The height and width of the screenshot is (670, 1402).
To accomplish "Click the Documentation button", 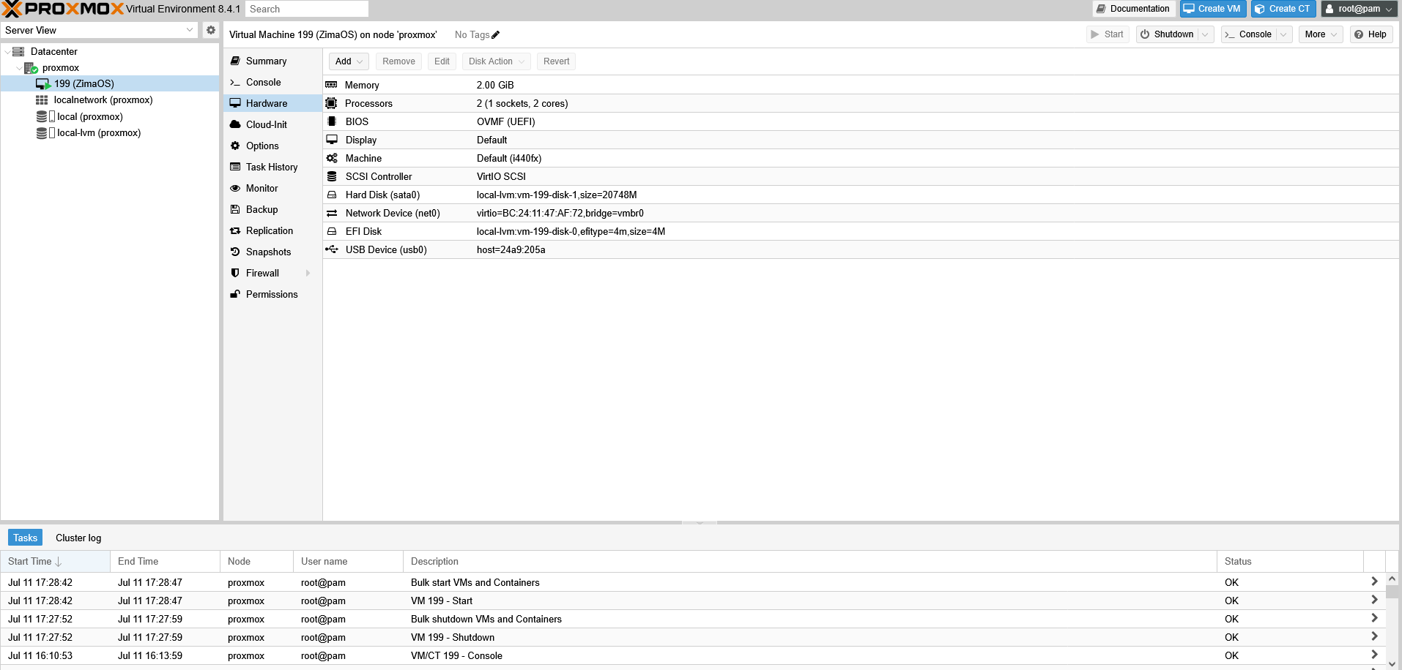I will (1134, 9).
